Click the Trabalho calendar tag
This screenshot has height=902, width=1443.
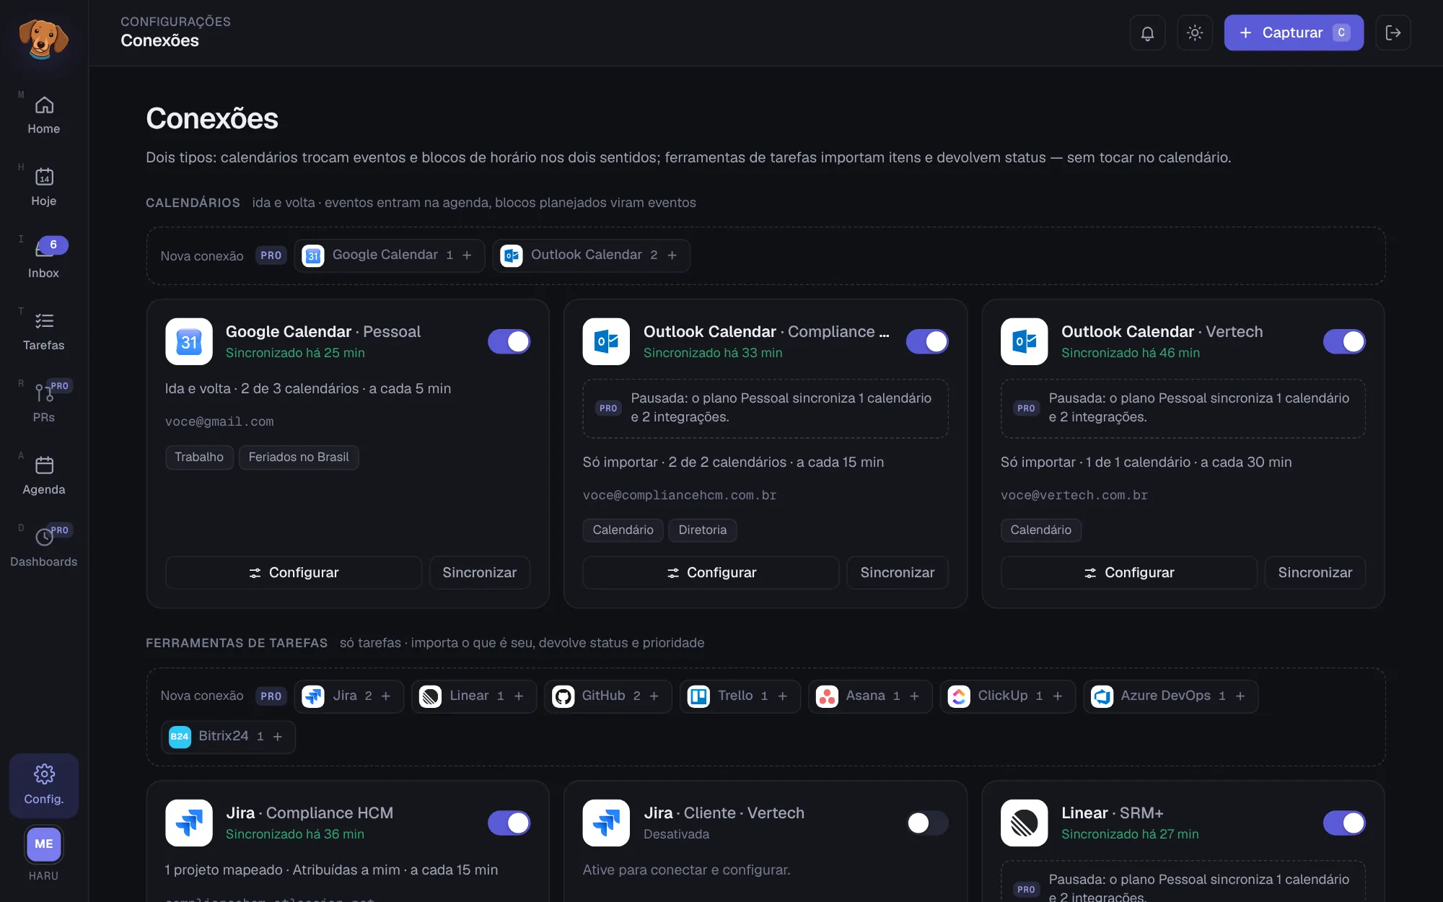(199, 457)
